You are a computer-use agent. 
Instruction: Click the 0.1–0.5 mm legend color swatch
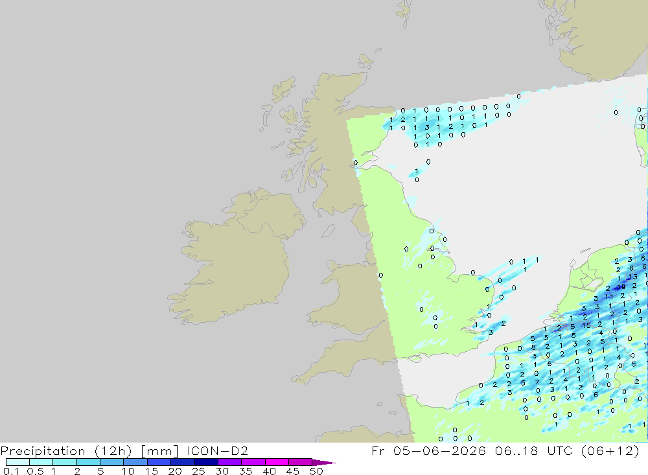pyautogui.click(x=17, y=462)
